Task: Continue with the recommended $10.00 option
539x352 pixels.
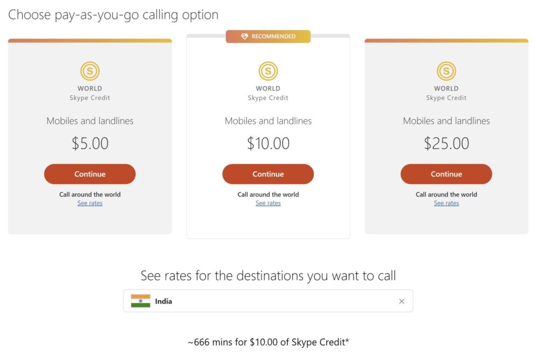Action: pos(268,174)
